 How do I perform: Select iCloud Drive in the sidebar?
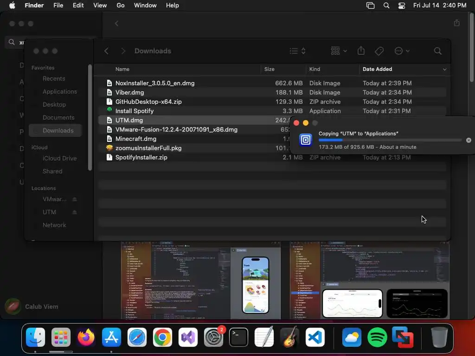point(59,159)
